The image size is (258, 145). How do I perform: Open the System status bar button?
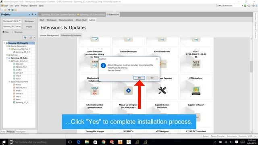point(206,136)
